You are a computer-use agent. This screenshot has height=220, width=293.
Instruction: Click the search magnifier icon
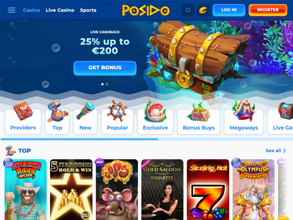[188, 10]
